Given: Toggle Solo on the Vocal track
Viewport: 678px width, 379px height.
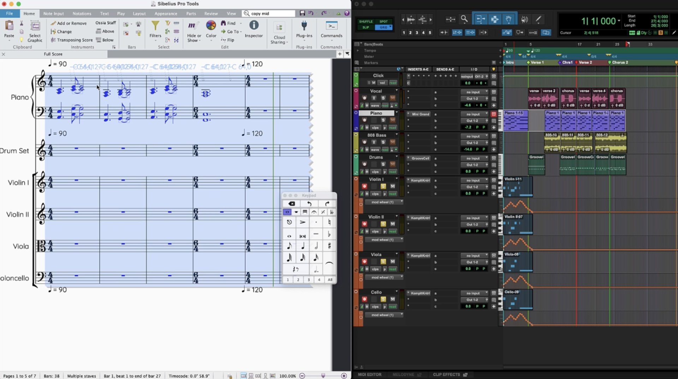Looking at the screenshot, I should 383,98.
